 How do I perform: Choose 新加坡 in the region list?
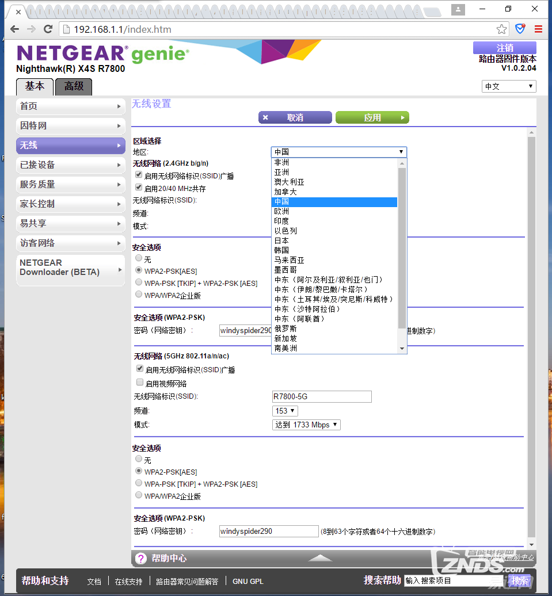tap(335, 339)
